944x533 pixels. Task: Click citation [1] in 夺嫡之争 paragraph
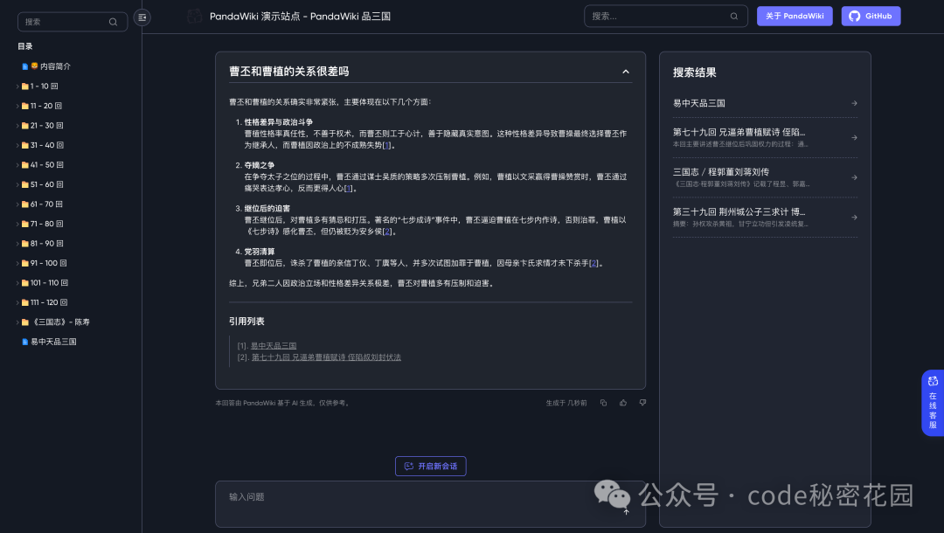click(348, 188)
